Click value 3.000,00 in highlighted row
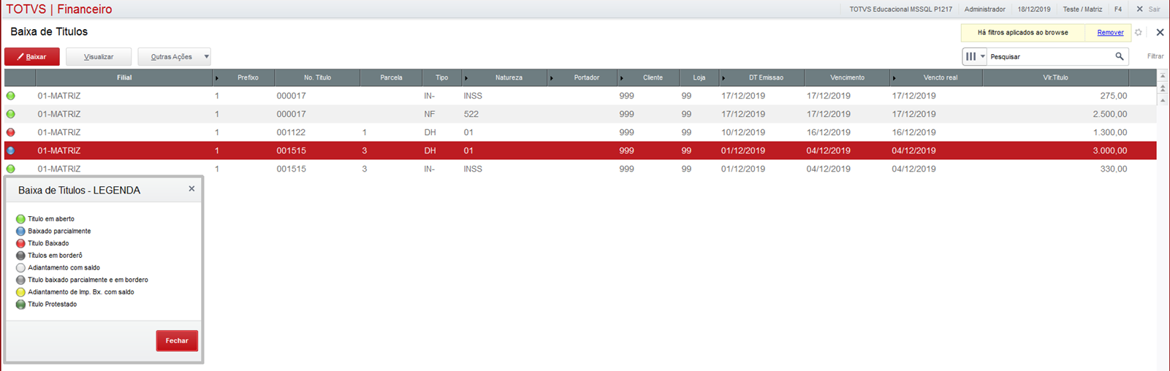The width and height of the screenshot is (1170, 371). coord(1109,150)
